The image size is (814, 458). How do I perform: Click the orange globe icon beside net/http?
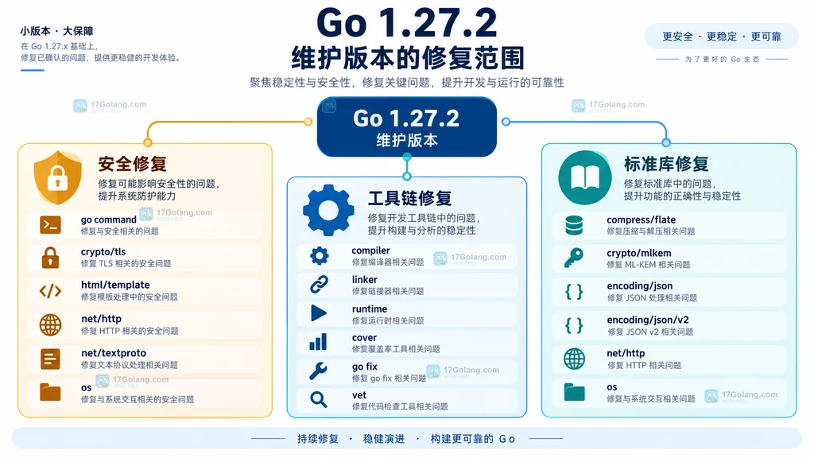coord(50,325)
